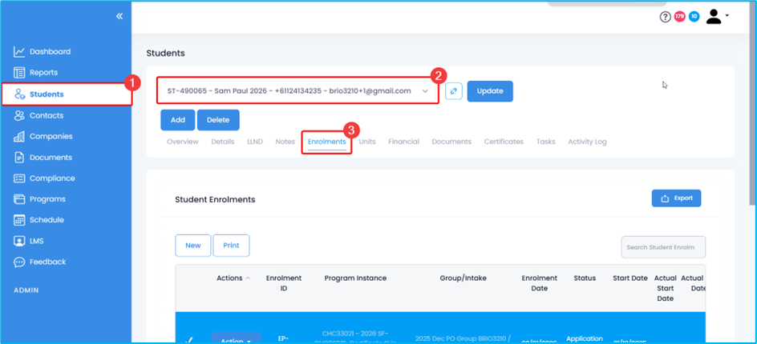Viewport: 757px width, 344px height.
Task: Expand the student selection dropdown
Action: 425,91
